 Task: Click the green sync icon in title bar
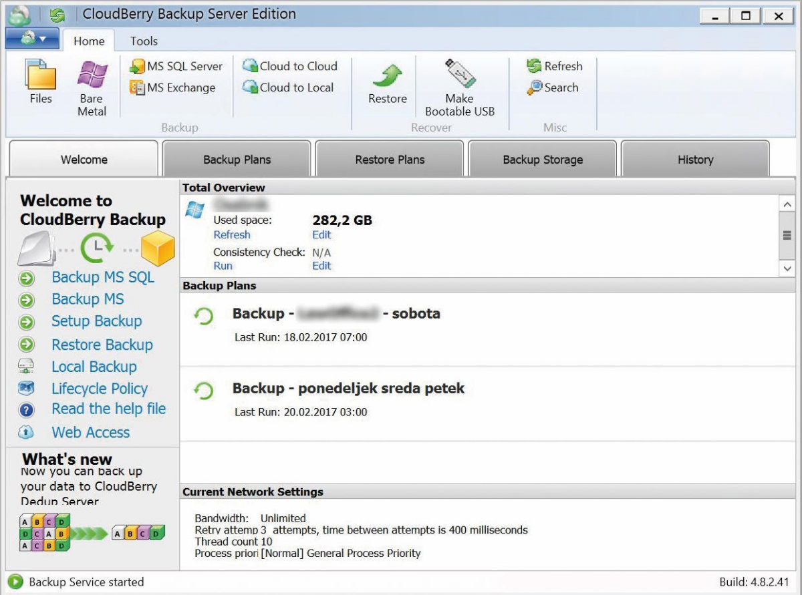[57, 15]
